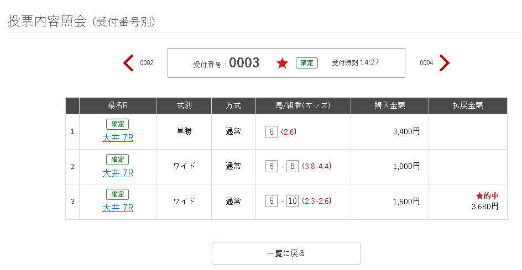Click the ★的中 hit mark in row 3

[487, 196]
